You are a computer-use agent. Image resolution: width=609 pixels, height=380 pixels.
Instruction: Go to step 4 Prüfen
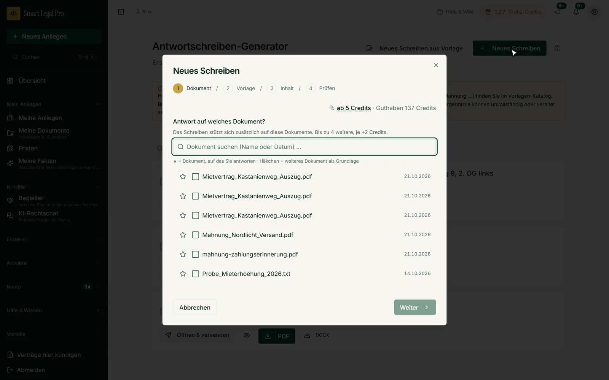point(320,88)
